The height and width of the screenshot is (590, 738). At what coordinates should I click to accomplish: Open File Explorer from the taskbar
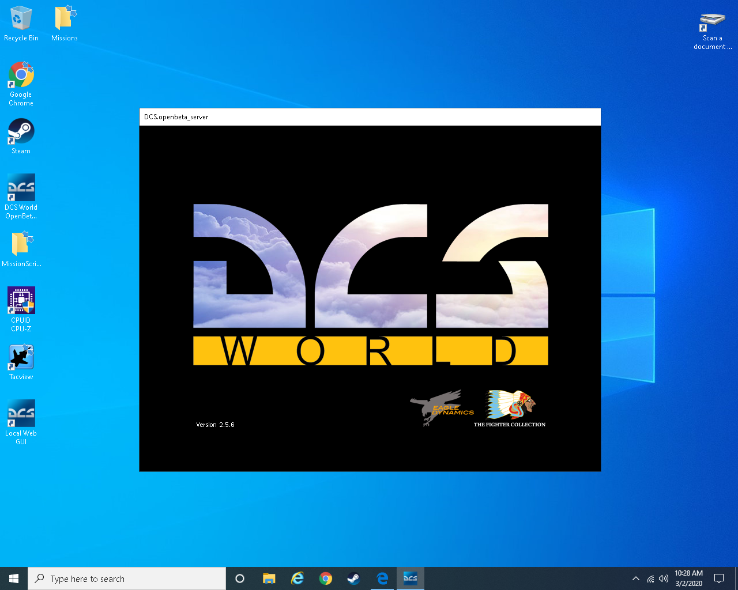269,578
